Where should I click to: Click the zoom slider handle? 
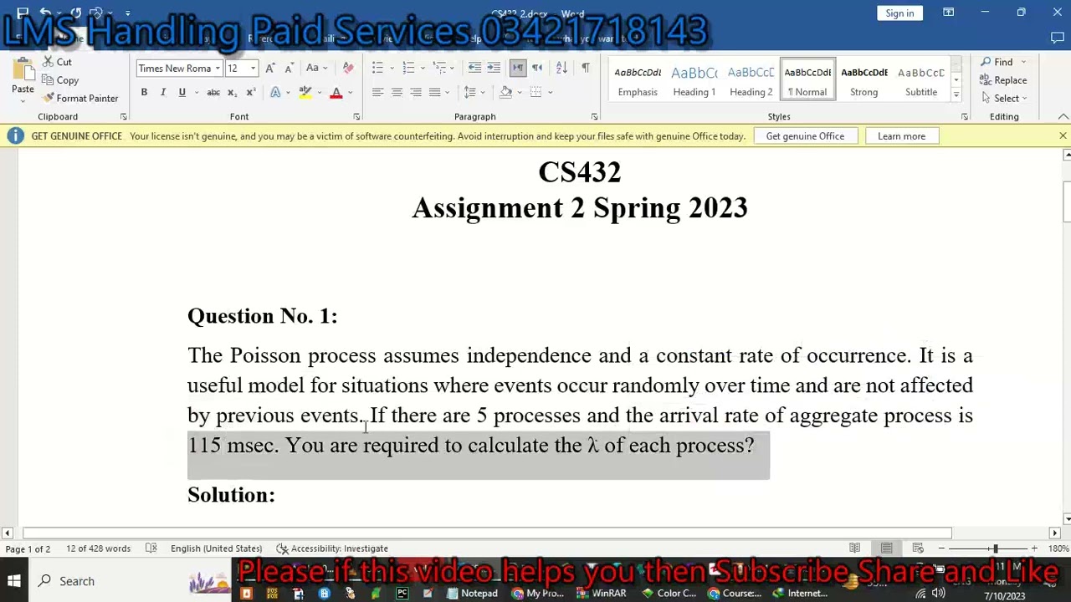coord(995,548)
